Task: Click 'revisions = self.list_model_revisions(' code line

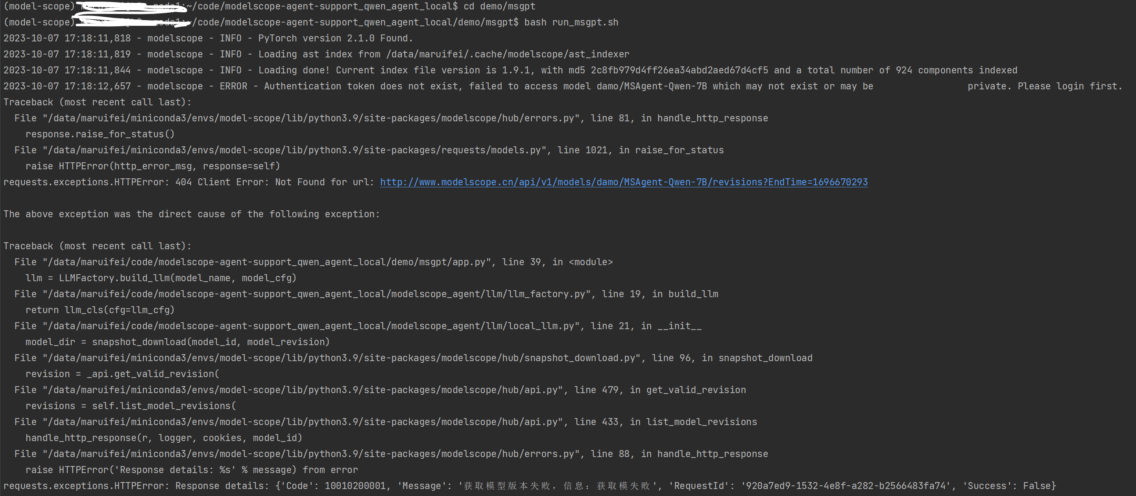Action: (x=131, y=406)
